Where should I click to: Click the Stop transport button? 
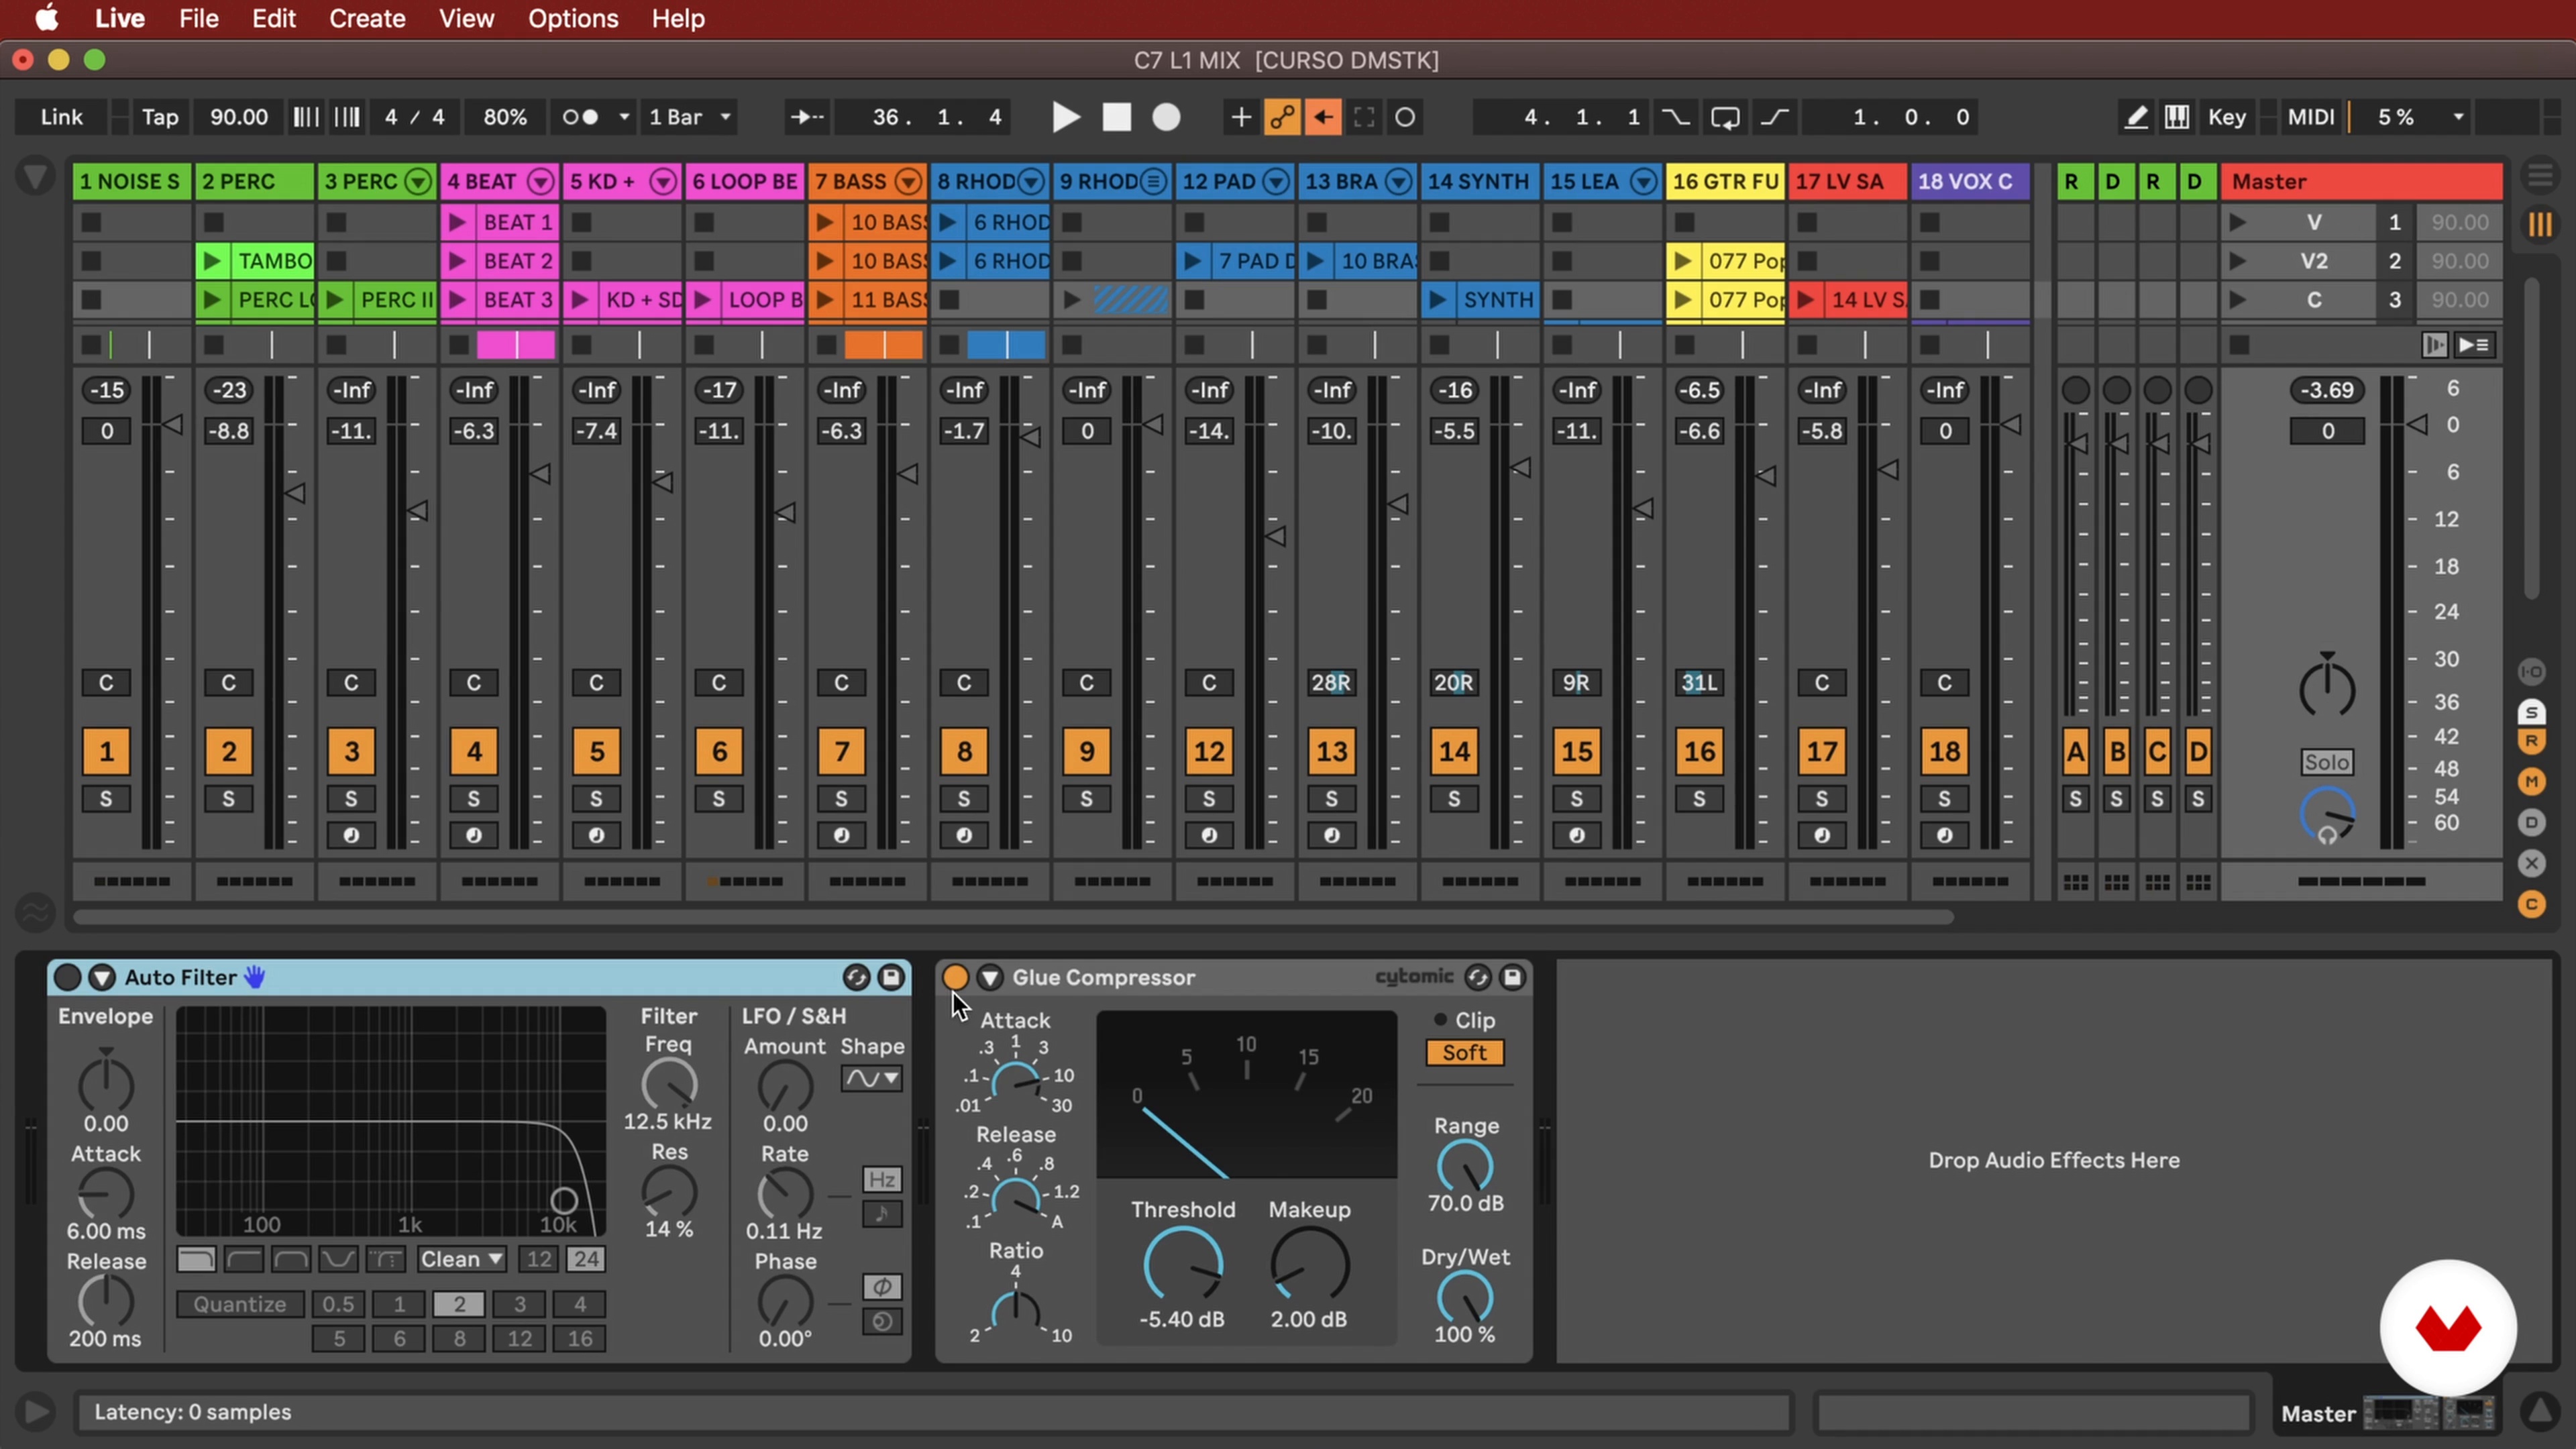pyautogui.click(x=1116, y=117)
